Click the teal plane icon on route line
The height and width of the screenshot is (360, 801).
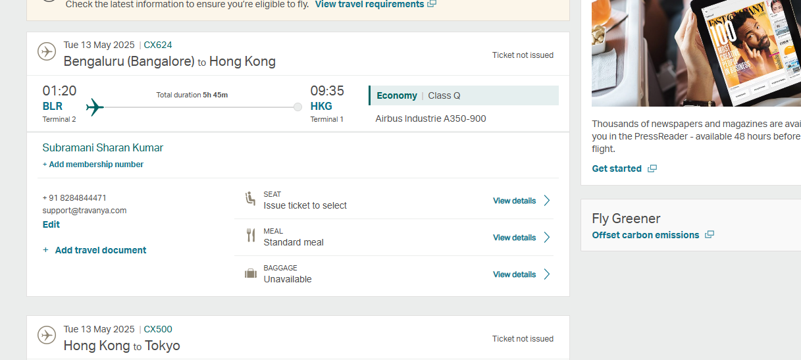point(95,107)
